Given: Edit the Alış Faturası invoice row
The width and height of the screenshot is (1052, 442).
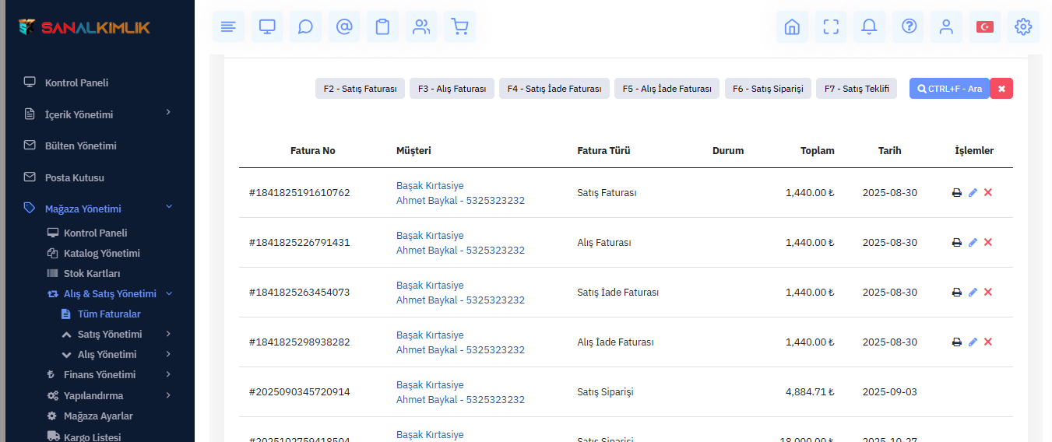Looking at the screenshot, I should point(973,243).
